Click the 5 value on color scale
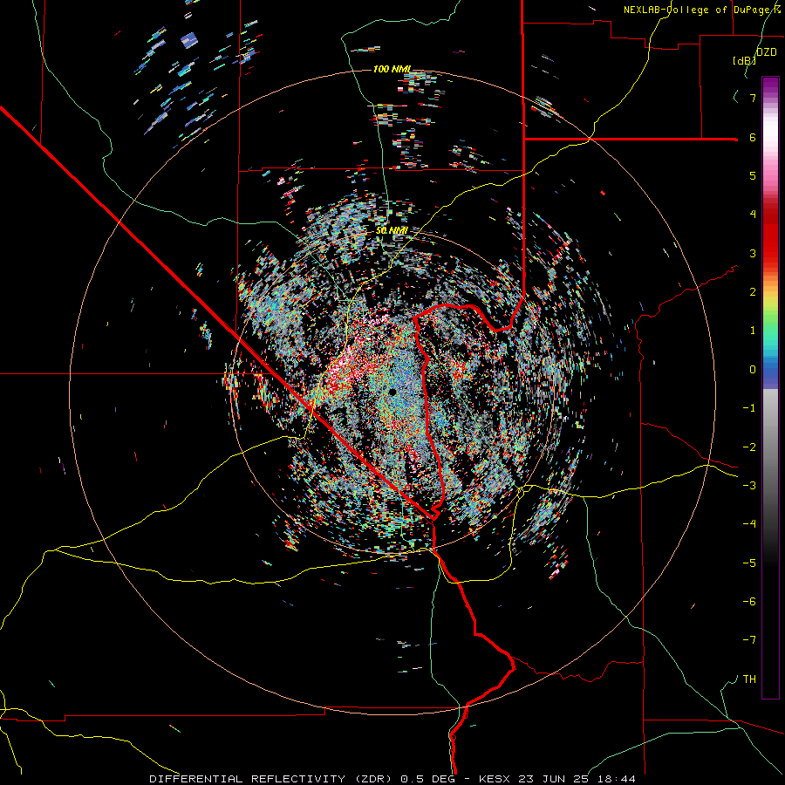This screenshot has height=785, width=785. tap(753, 175)
